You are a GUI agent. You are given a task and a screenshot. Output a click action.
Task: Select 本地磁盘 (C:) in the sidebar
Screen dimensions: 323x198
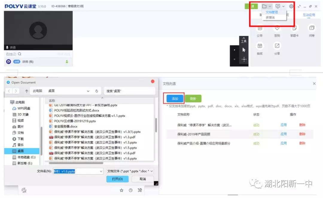[25, 157]
